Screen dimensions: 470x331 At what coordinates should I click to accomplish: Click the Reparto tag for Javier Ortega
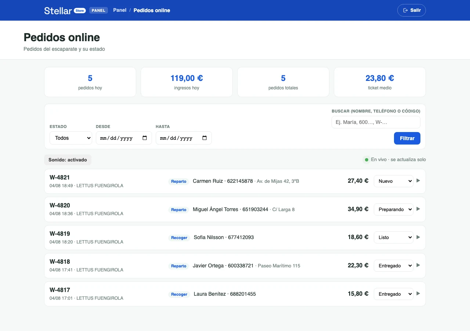tap(179, 266)
